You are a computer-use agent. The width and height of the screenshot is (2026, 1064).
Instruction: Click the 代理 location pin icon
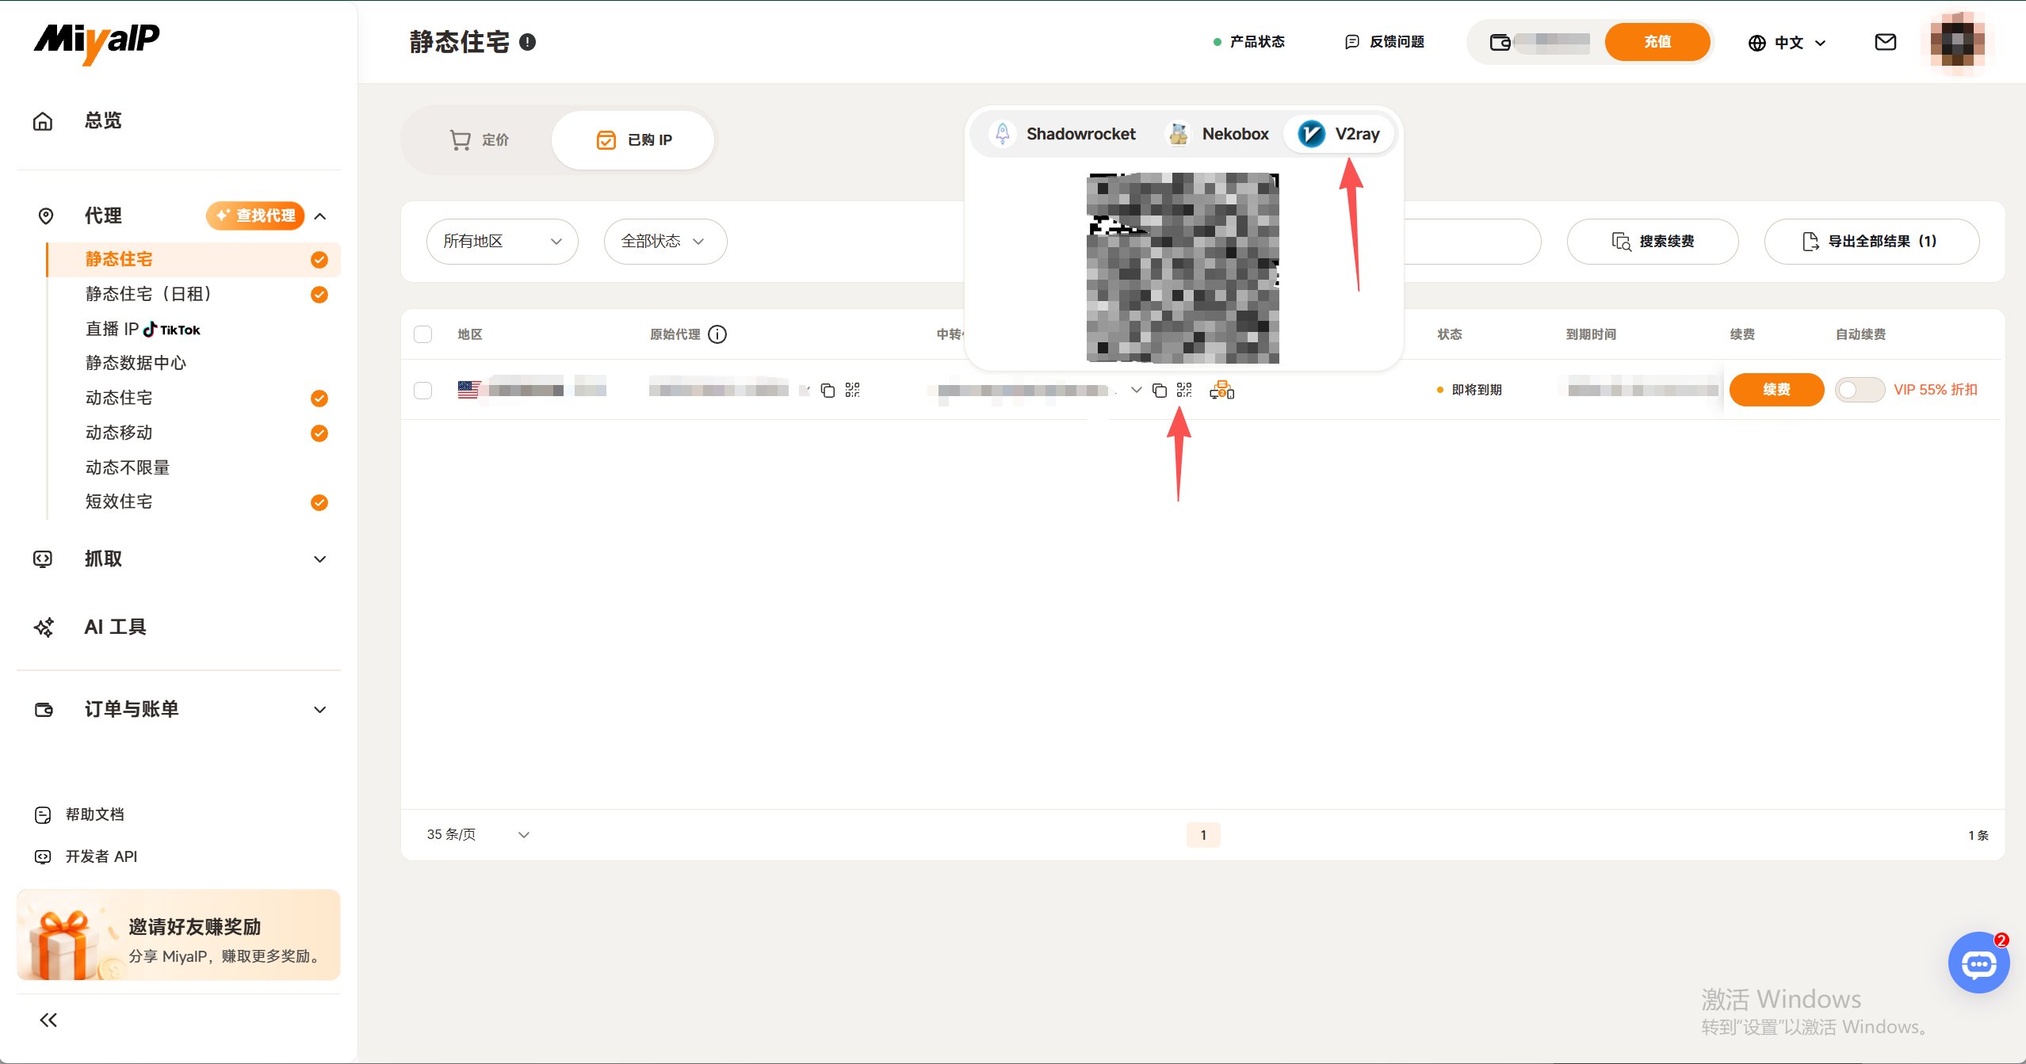tap(46, 216)
